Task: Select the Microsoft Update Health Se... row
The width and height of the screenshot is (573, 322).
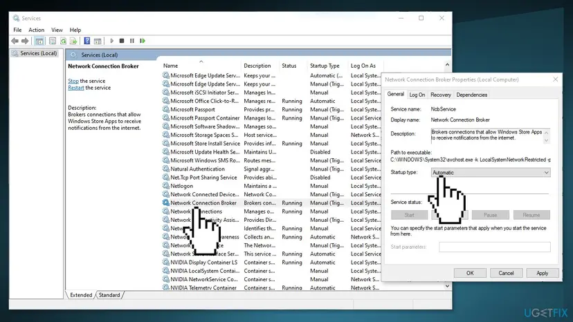Action: point(271,152)
